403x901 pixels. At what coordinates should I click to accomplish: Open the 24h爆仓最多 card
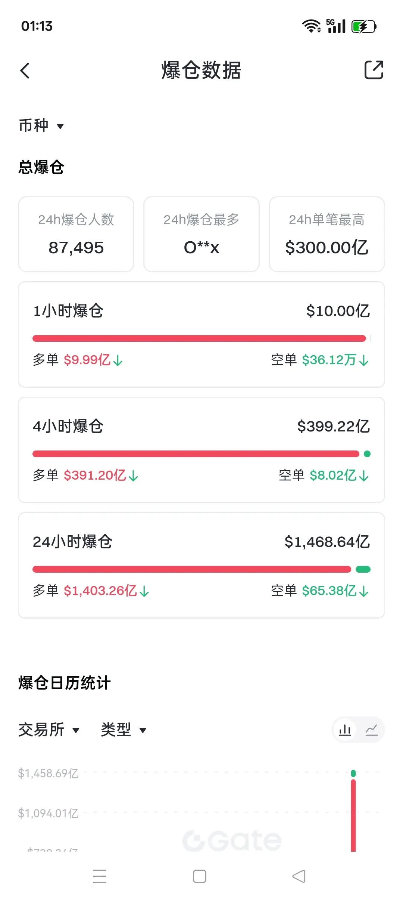pyautogui.click(x=201, y=234)
